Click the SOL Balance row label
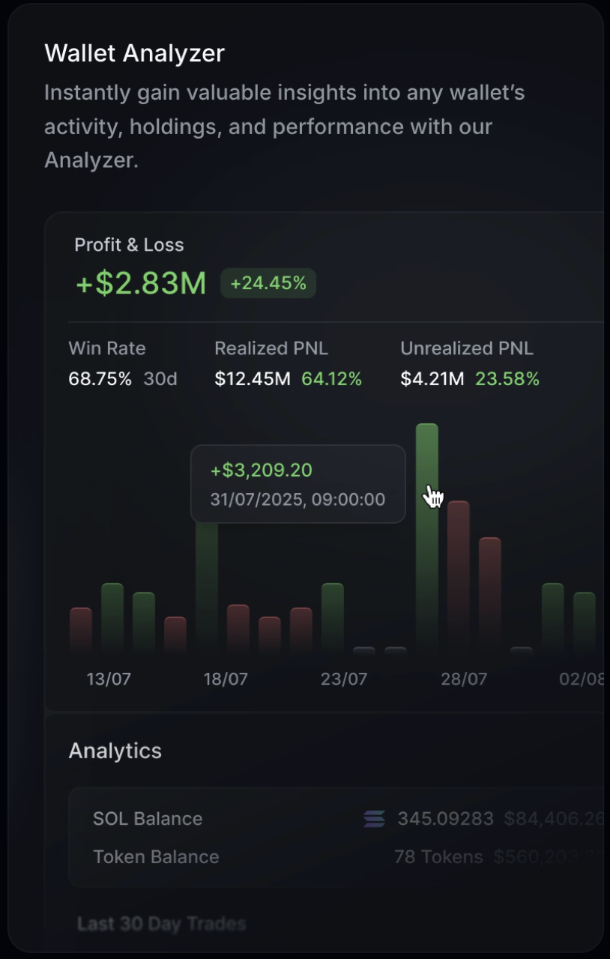Image resolution: width=610 pixels, height=959 pixels. point(148,819)
